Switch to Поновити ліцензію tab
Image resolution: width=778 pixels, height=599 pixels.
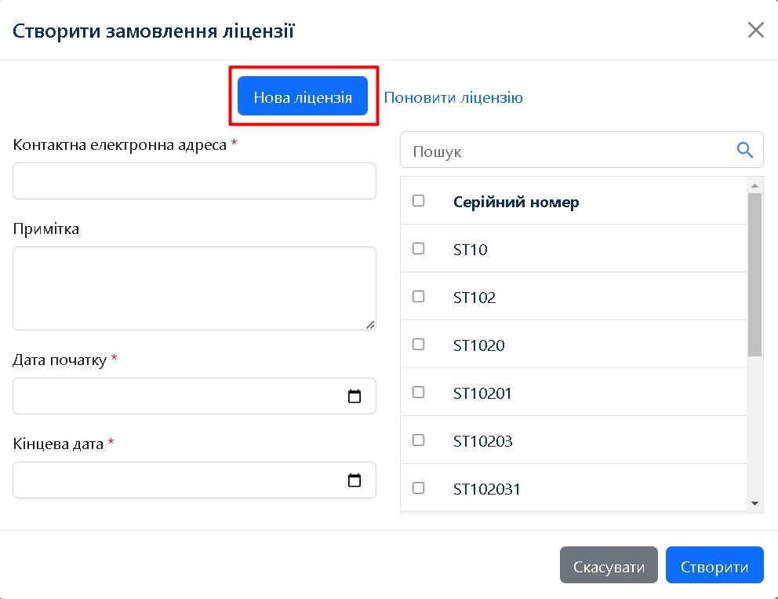coord(453,98)
